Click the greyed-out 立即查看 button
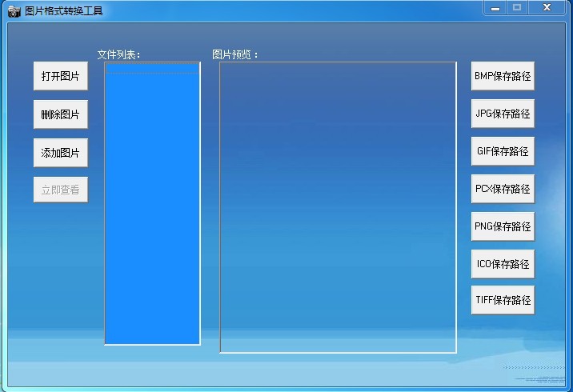 (61, 190)
